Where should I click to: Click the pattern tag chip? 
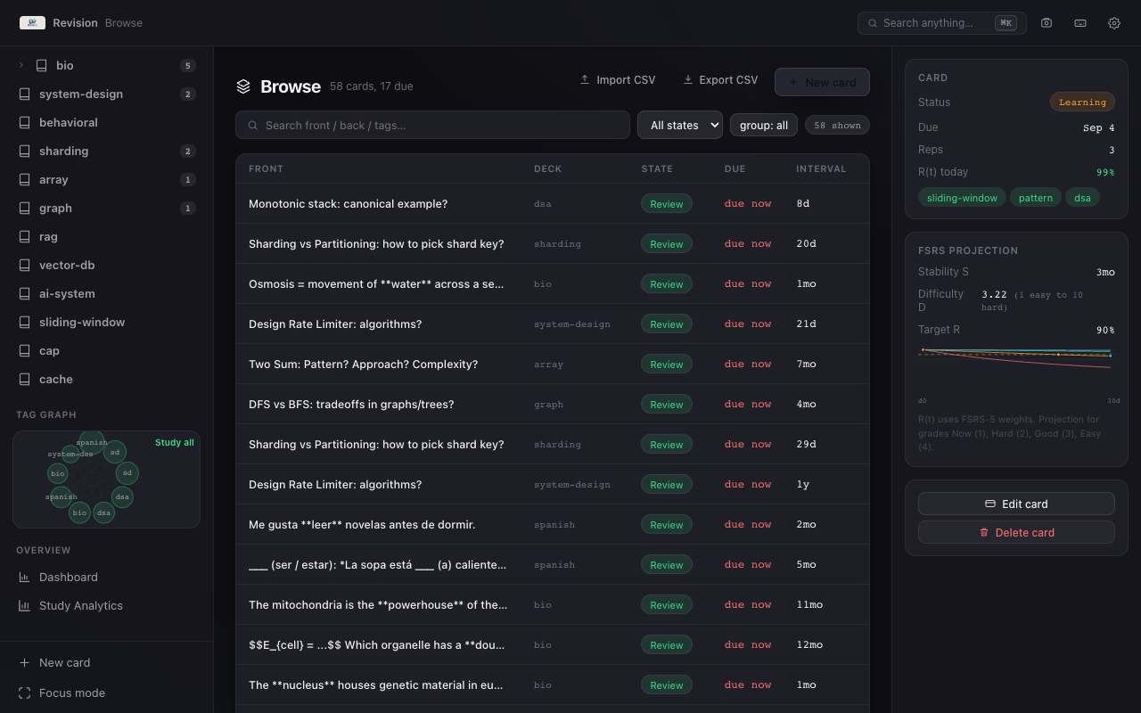click(x=1036, y=198)
